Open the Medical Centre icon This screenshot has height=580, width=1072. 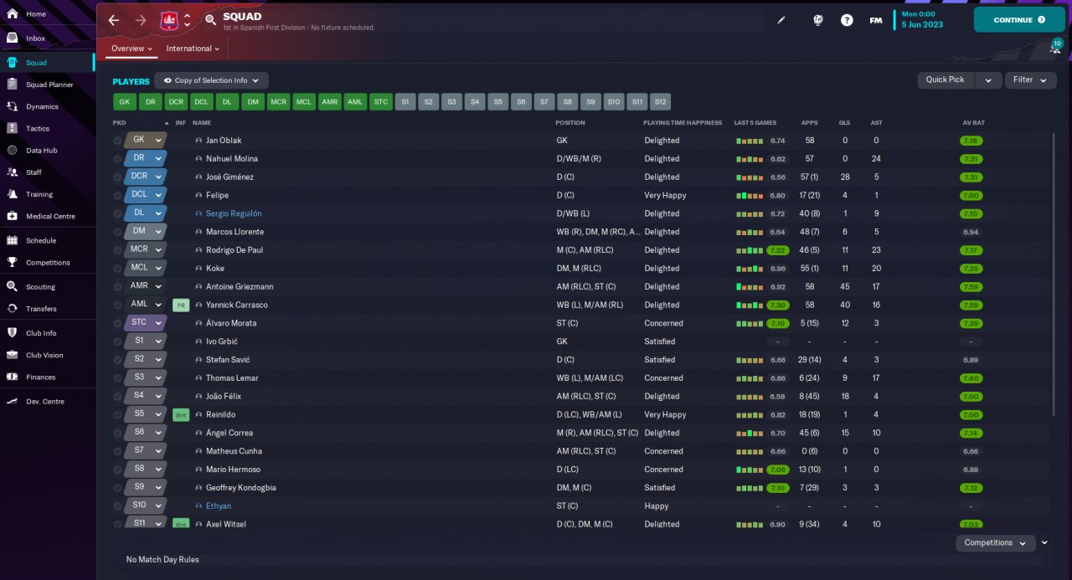[x=13, y=216]
